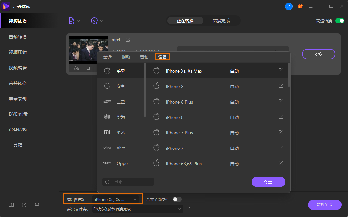Select the iPhone Xs, Xs Max row
348x217 pixels.
pos(218,71)
